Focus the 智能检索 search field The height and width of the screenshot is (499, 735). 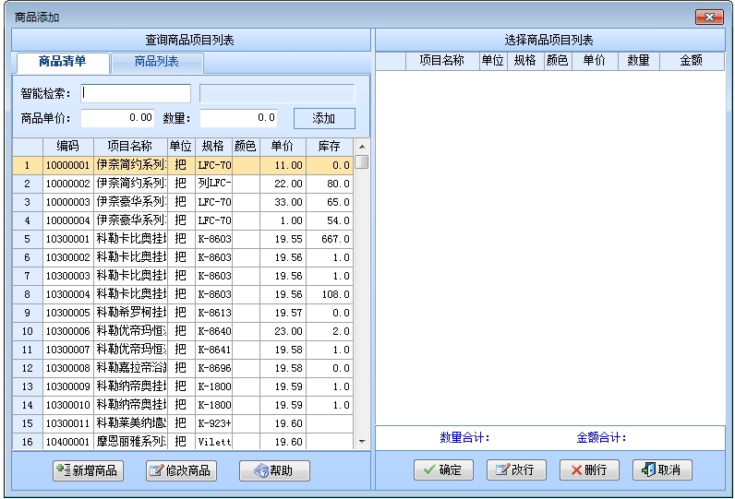click(x=136, y=93)
